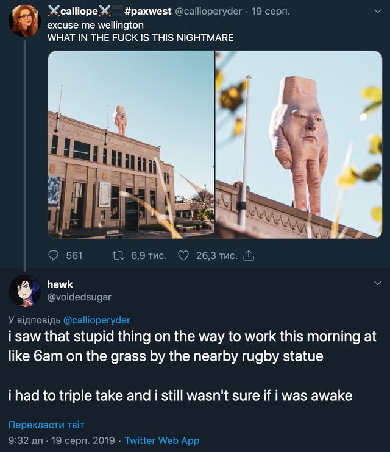Open hewk's profile avatar

pos(24,291)
